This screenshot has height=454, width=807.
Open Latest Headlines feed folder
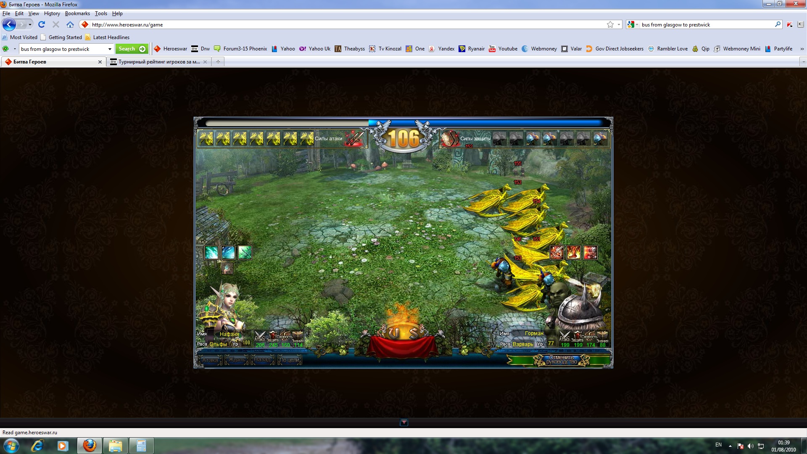[x=107, y=37]
